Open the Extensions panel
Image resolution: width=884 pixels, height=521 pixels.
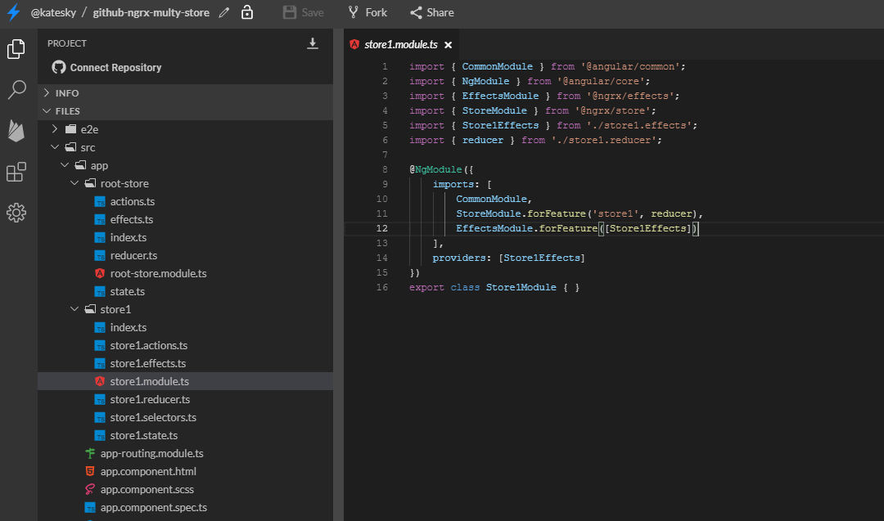16,172
